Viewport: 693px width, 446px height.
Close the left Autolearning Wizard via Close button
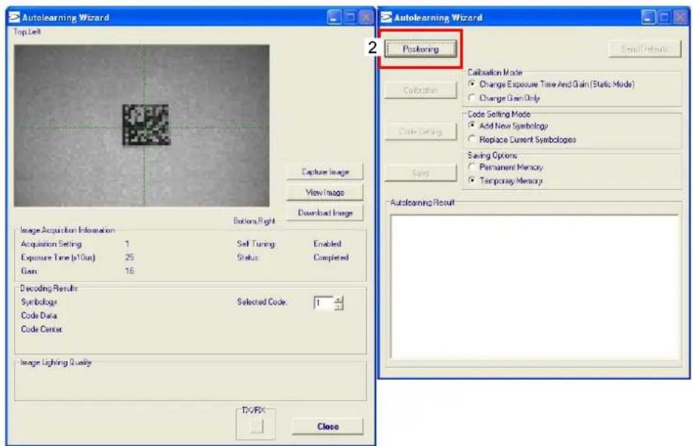coord(327,426)
